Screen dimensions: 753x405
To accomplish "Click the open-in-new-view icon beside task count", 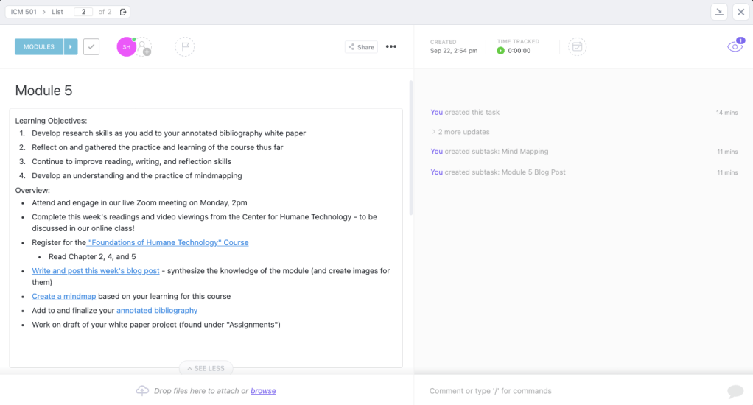I will 123,12.
